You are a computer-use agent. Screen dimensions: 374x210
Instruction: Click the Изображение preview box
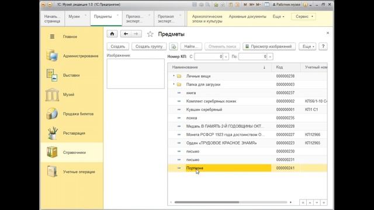pyautogui.click(x=136, y=73)
